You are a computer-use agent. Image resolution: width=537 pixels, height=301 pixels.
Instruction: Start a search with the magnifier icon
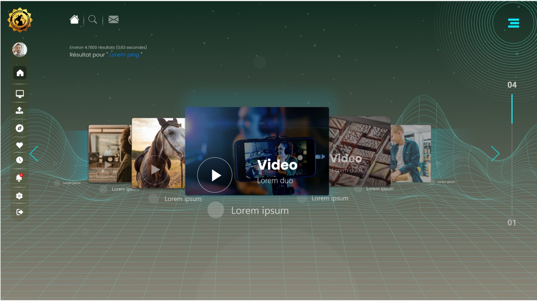[x=93, y=20]
